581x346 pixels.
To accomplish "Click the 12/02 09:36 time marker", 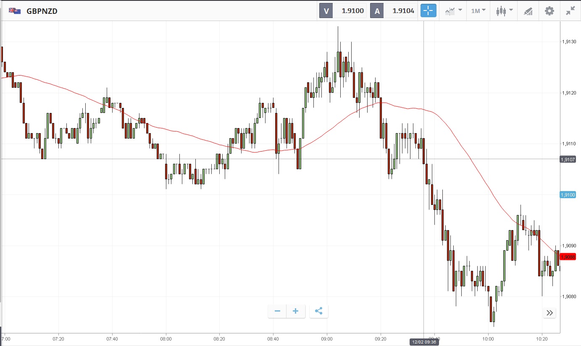I will 424,342.
